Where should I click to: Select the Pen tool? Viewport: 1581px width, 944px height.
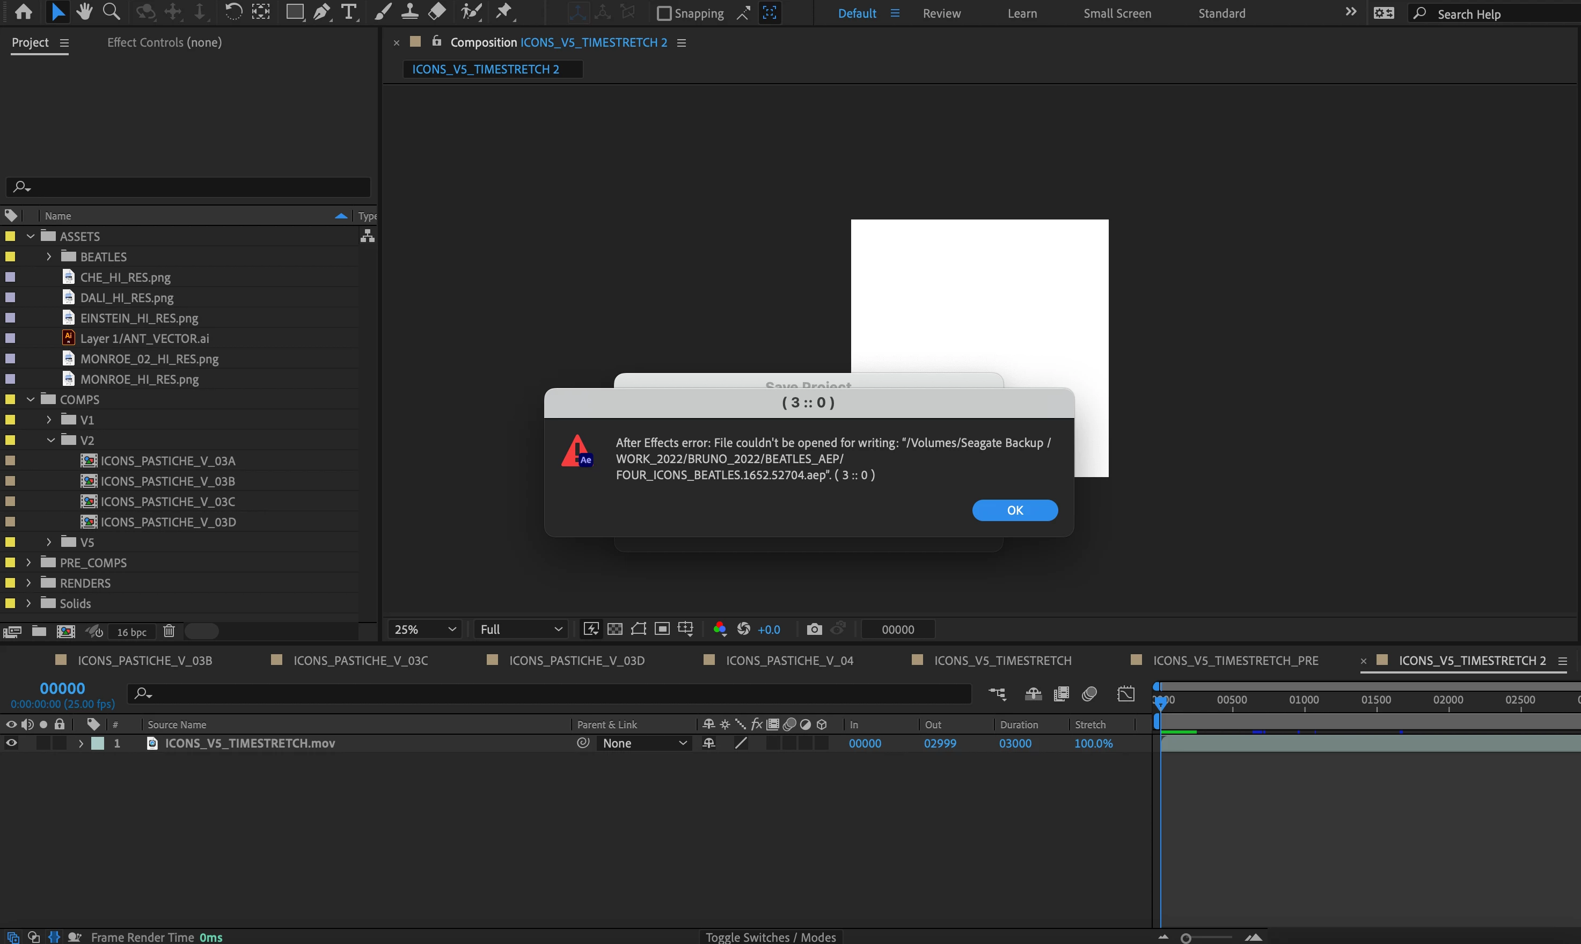pyautogui.click(x=322, y=11)
